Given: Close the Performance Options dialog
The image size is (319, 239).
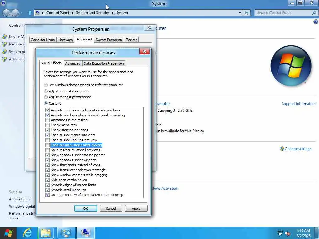Looking at the screenshot, I should tap(145, 51).
